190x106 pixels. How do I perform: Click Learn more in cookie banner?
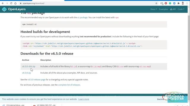click(84, 99)
